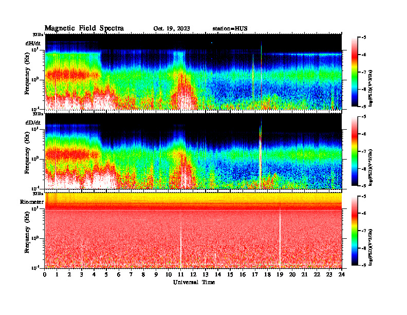407x315 pixels.
Task: Click the "Riometer" panel label
Action: (32, 202)
